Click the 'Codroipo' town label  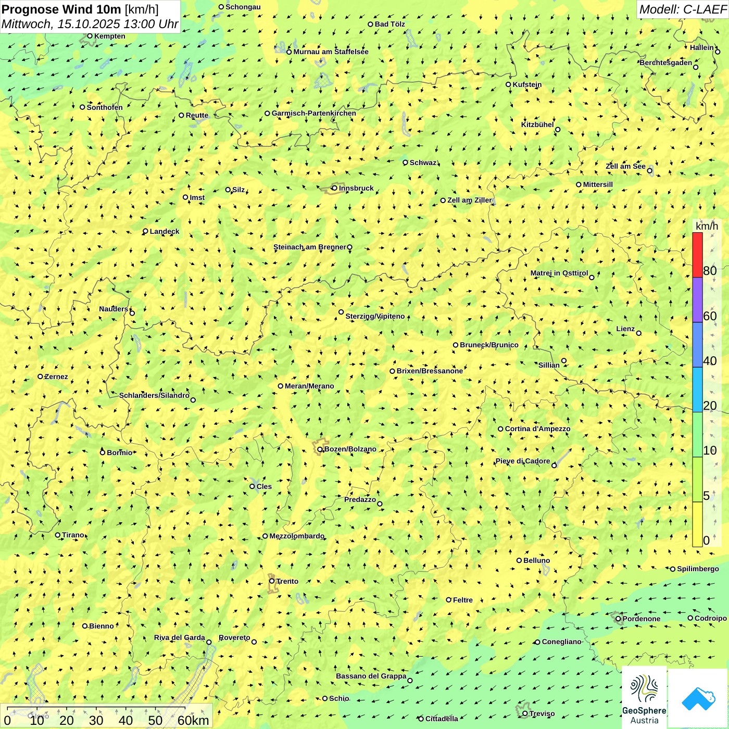(711, 618)
